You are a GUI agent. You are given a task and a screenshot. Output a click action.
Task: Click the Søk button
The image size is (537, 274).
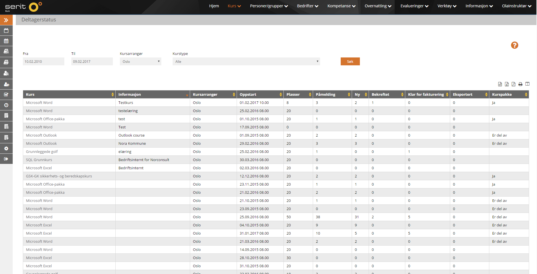(x=350, y=61)
